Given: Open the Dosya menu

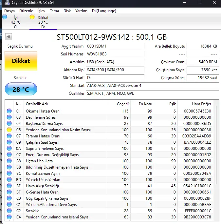Looking at the screenshot, I should (x=9, y=11).
